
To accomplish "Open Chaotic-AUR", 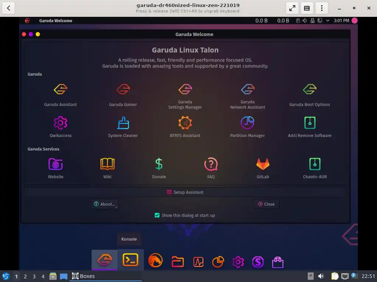I will [315, 168].
